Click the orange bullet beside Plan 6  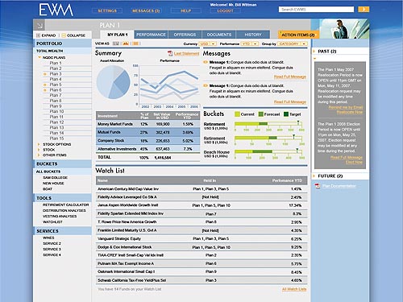click(x=45, y=90)
